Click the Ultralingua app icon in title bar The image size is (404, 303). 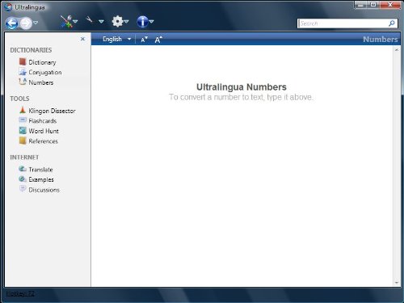[9, 7]
